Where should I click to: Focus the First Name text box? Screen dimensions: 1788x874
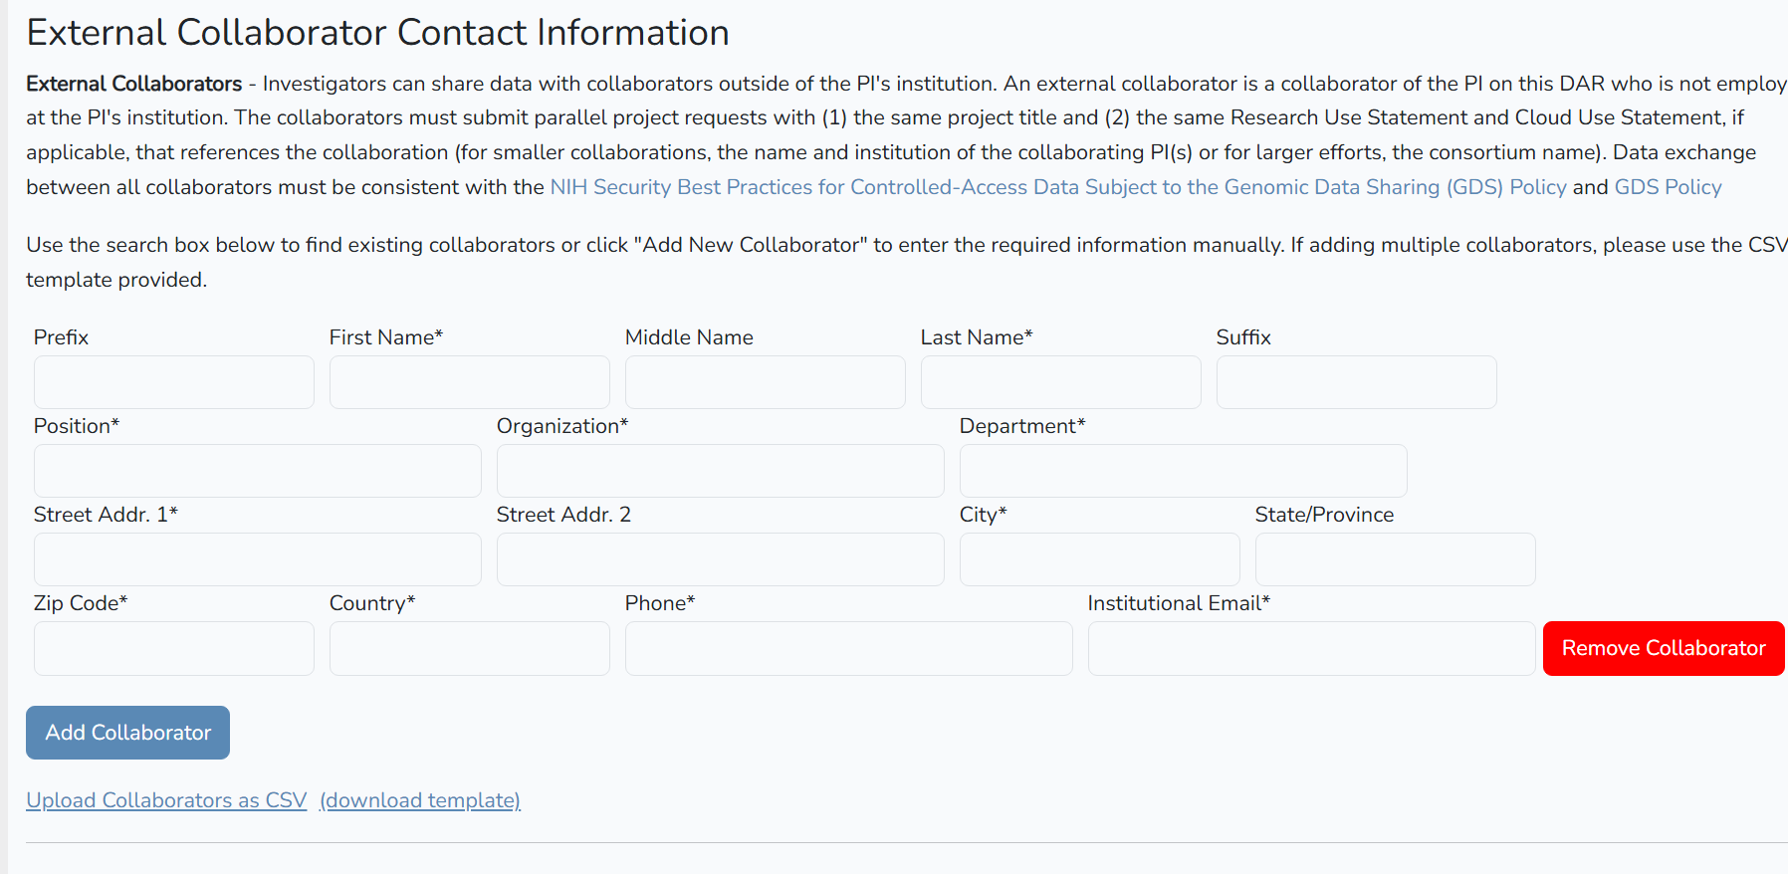tap(469, 382)
